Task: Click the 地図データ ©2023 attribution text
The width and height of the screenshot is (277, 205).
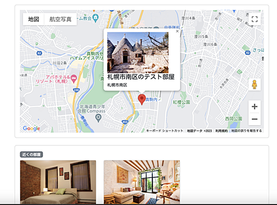Action: (x=199, y=131)
